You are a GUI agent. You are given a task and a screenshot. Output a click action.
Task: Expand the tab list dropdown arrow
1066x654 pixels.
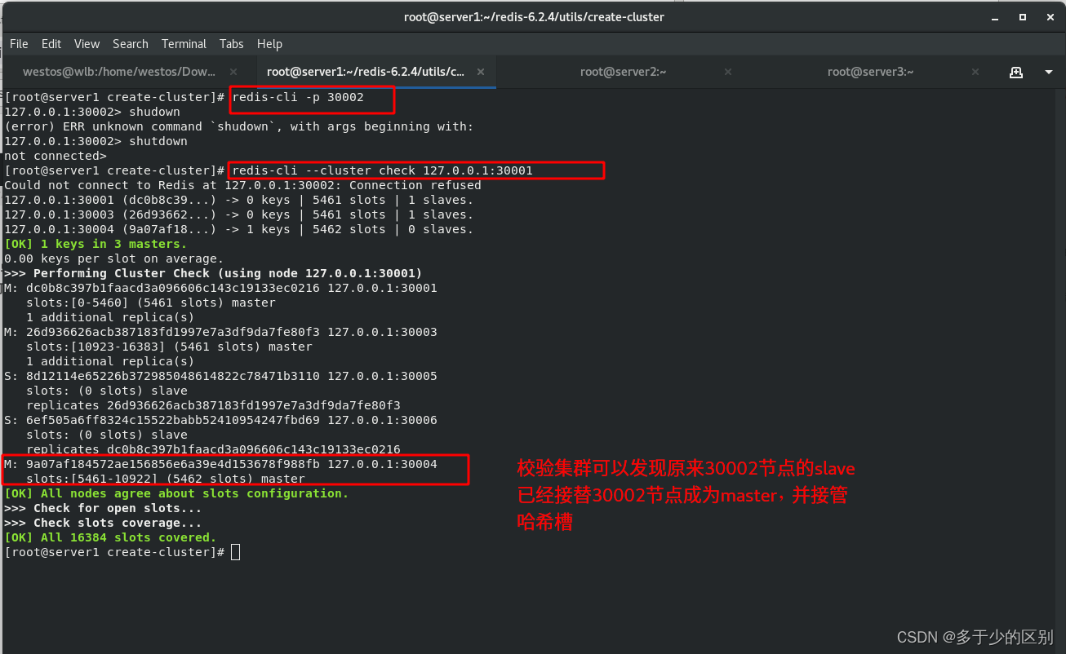(1049, 72)
